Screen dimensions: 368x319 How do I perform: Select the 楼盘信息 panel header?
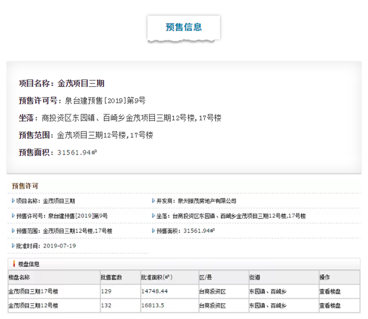click(184, 264)
